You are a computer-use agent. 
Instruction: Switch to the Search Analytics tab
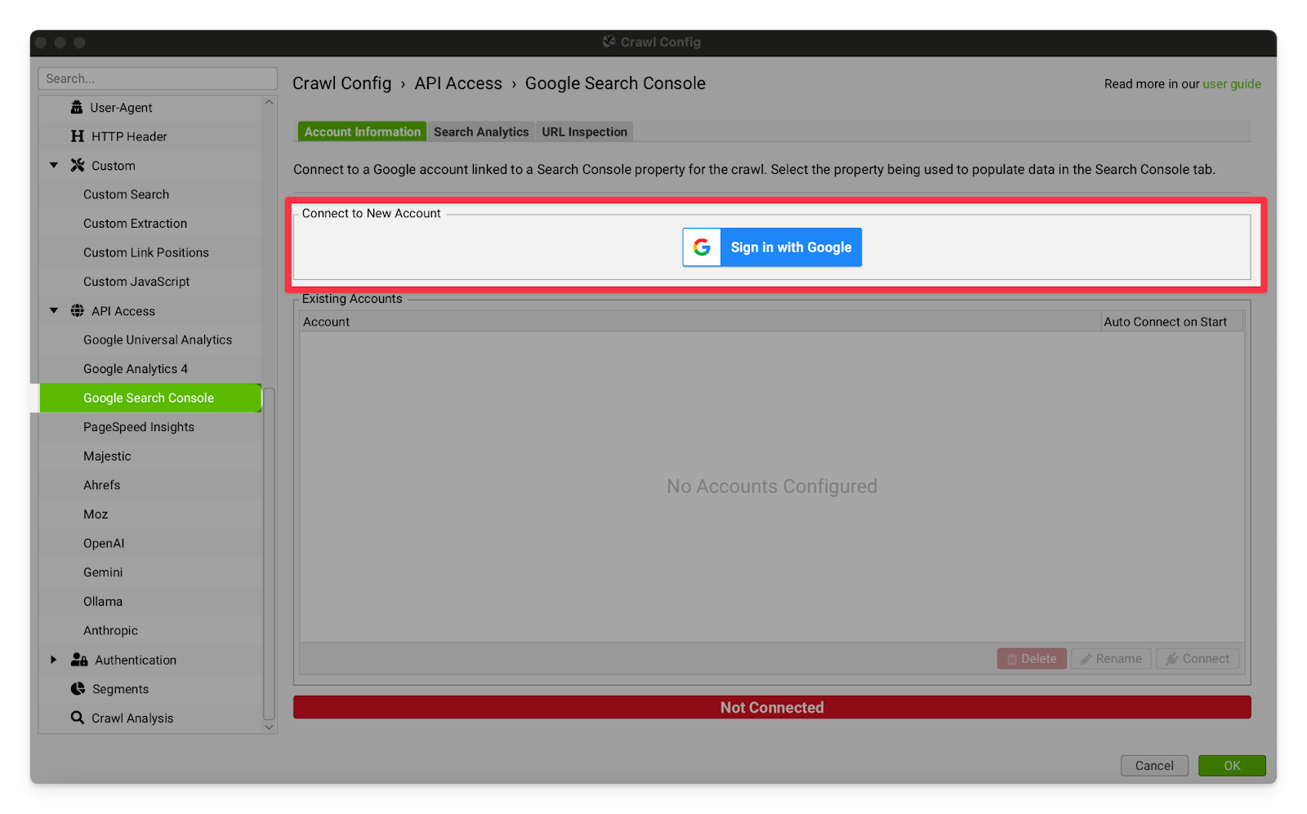[x=480, y=131]
